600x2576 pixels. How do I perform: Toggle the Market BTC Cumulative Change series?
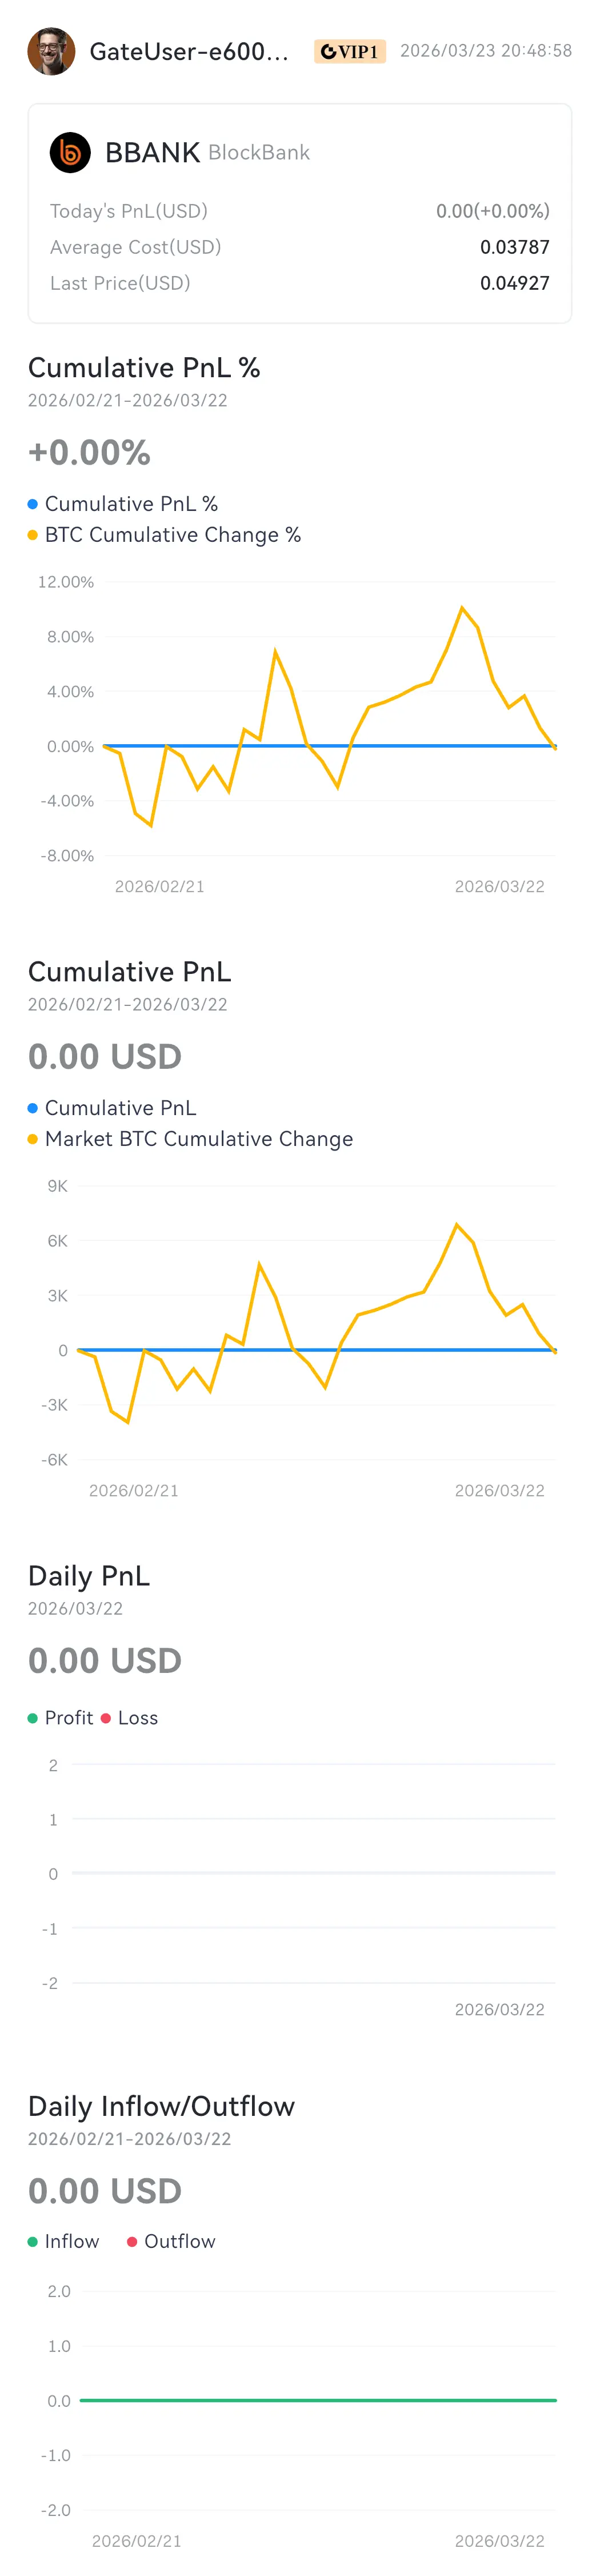[x=198, y=1139]
